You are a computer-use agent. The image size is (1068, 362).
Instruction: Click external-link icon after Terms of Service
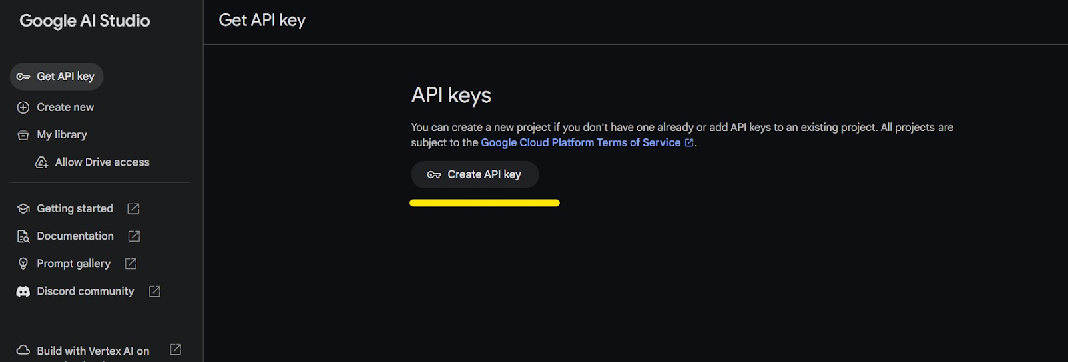point(689,142)
